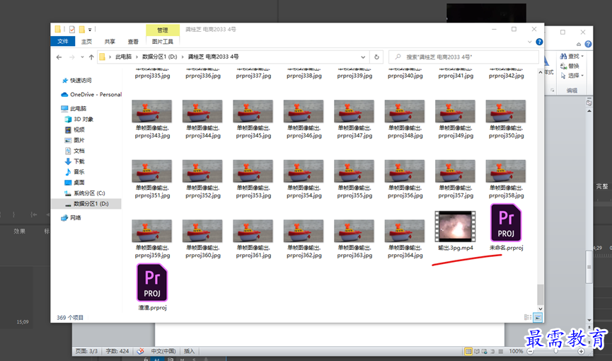The height and width of the screenshot is (361, 612).
Task: Switch Explorer to large thumbnails view icon
Action: pos(538,317)
